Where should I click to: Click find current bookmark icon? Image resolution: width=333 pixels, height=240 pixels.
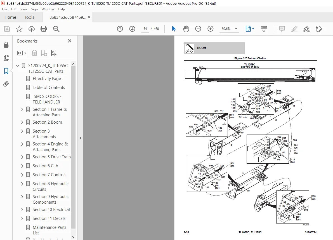click(x=54, y=53)
